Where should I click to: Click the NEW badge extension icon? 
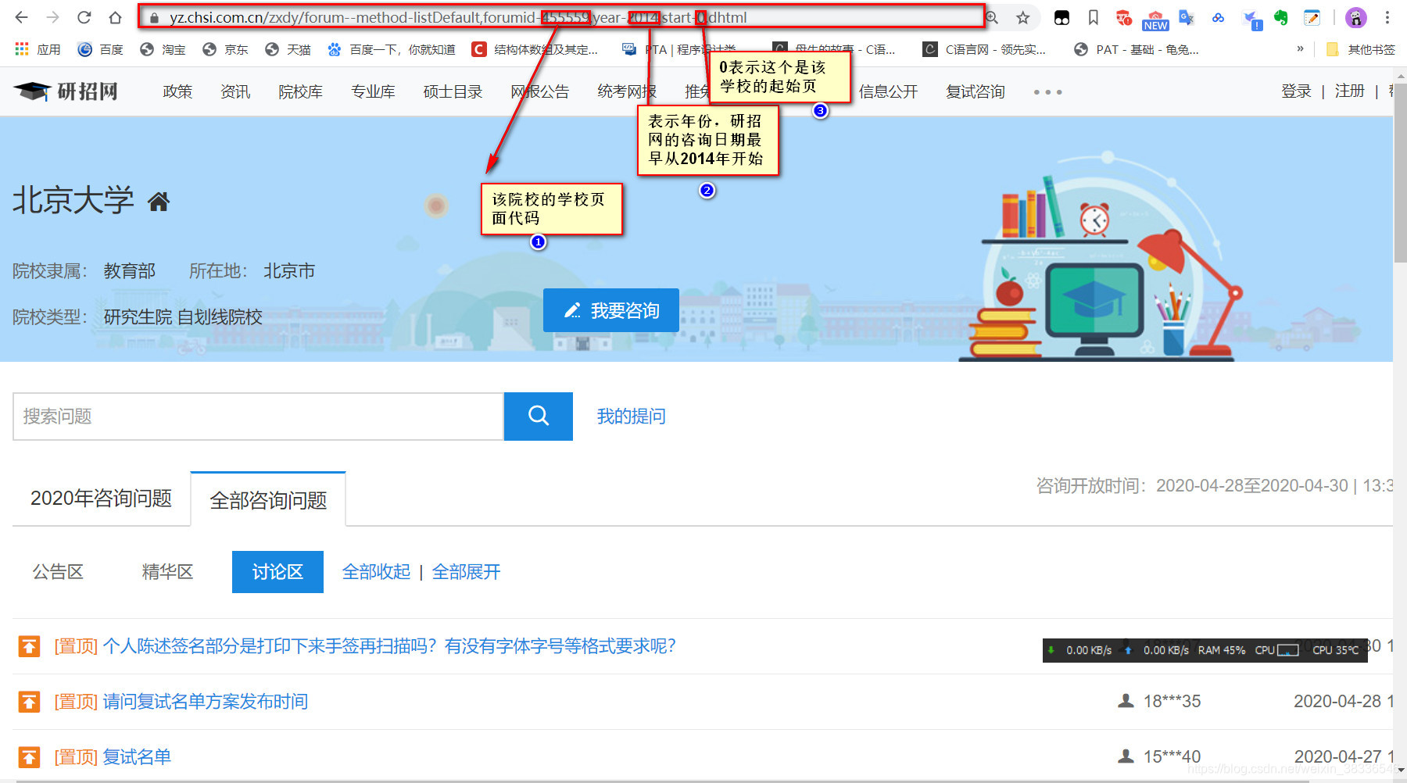click(1155, 19)
